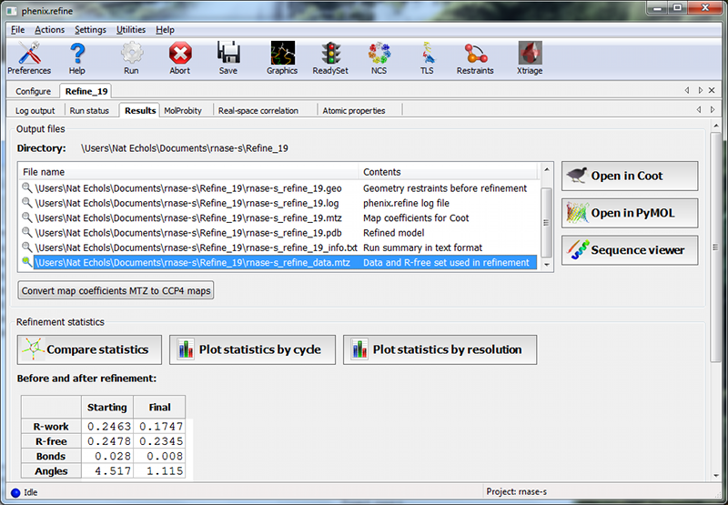Click Plot statistics by resolution button

point(440,349)
